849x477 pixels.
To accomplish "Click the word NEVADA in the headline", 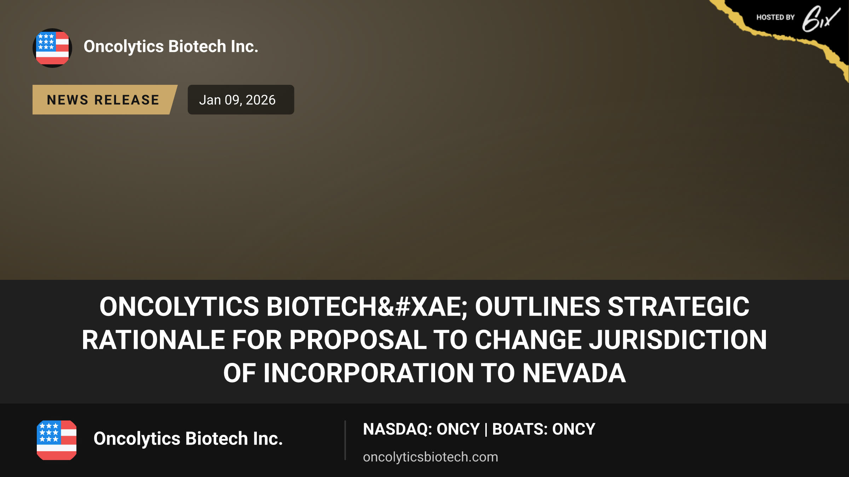I will point(574,373).
